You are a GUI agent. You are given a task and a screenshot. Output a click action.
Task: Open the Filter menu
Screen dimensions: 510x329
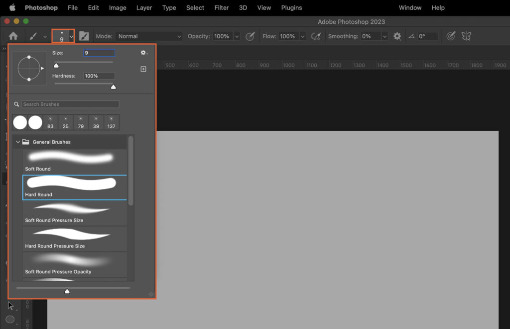(221, 7)
